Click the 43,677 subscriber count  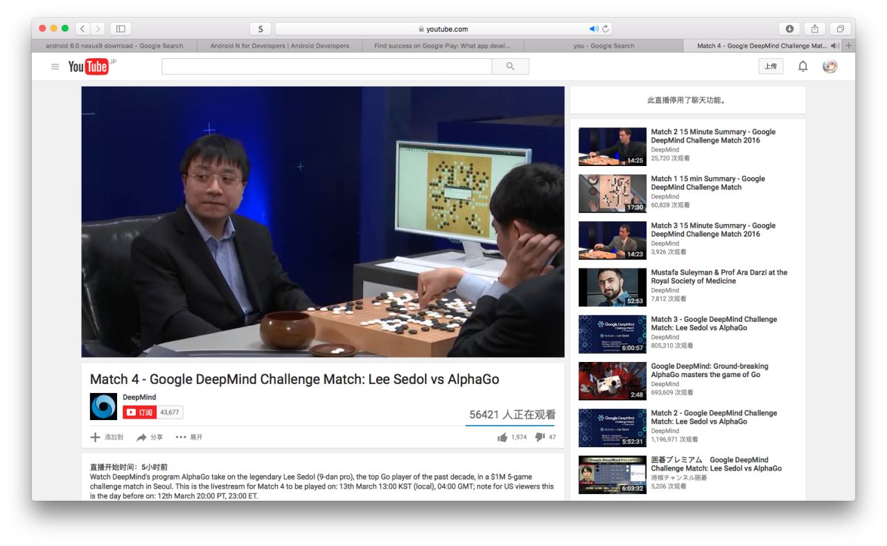tap(170, 412)
